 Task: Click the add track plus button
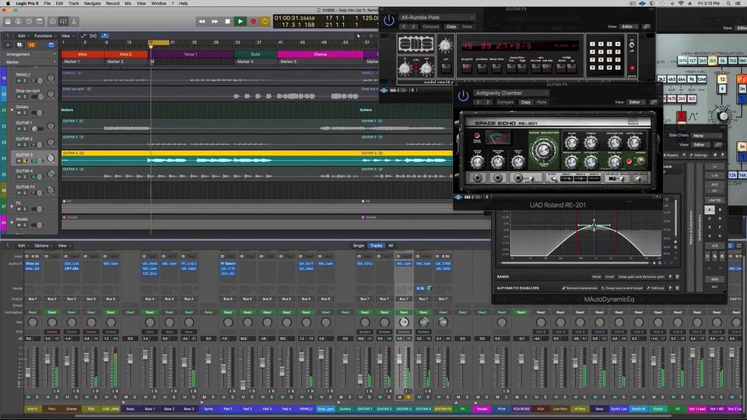pyautogui.click(x=8, y=45)
